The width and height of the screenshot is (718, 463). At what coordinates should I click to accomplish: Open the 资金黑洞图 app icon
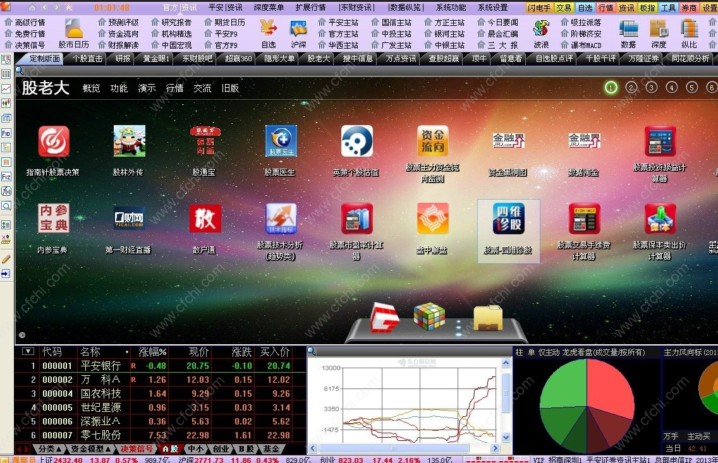tap(508, 141)
